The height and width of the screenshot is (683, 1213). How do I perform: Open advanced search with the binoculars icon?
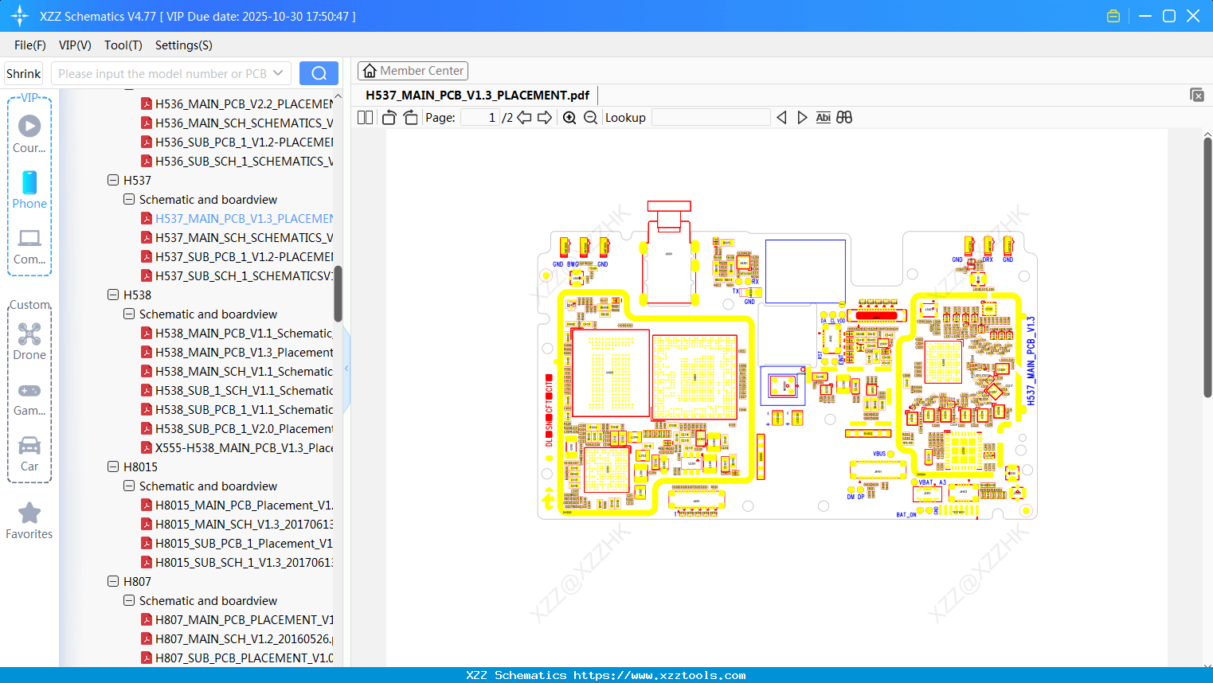pos(844,117)
